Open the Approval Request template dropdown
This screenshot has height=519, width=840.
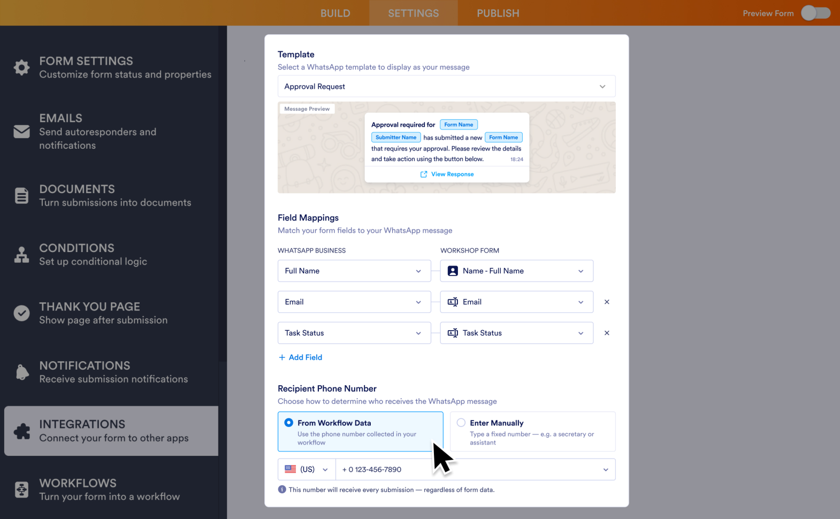(x=447, y=86)
